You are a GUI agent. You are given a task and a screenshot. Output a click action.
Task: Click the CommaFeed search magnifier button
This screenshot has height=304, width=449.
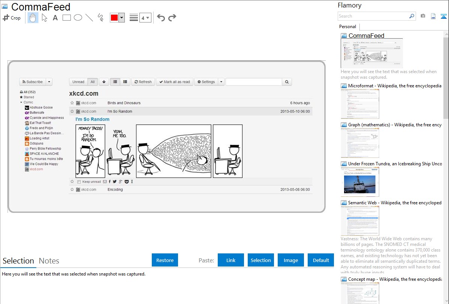287,82
